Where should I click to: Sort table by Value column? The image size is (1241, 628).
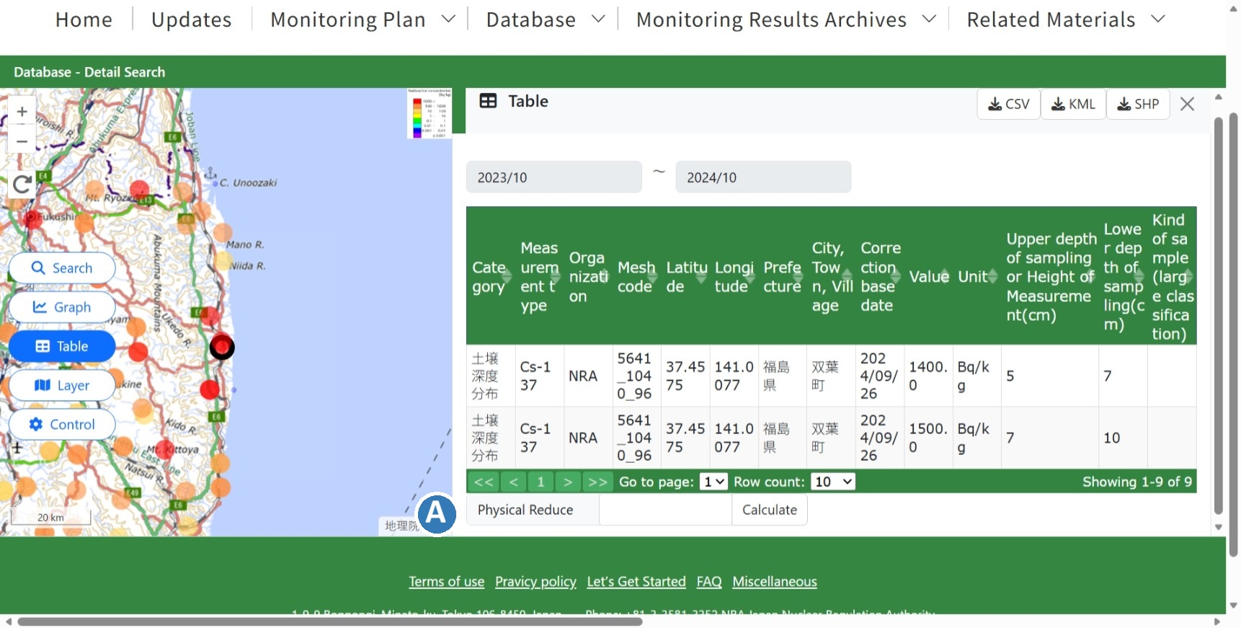coord(928,277)
